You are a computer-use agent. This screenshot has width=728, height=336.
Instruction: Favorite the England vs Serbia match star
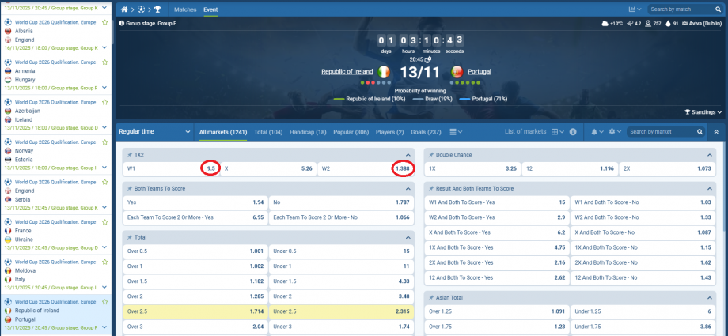pos(105,182)
